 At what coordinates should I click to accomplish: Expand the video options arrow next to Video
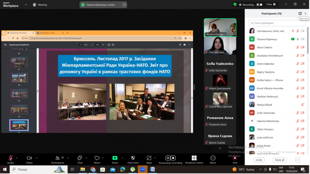tap(37, 158)
